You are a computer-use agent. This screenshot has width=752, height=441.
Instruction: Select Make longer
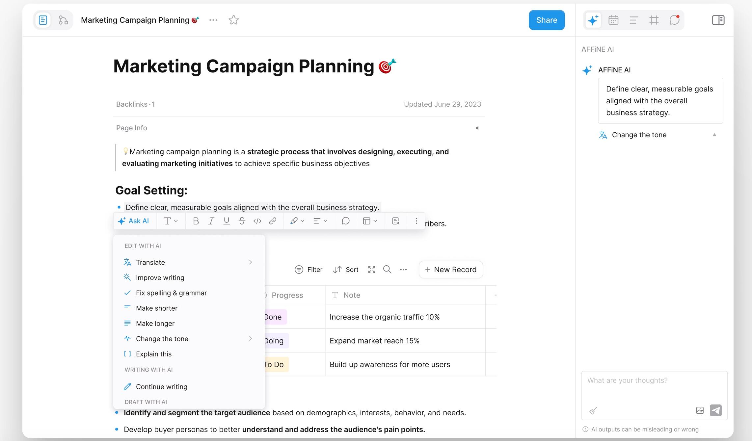pos(189,324)
